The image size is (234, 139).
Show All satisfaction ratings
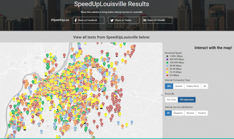coord(168,113)
